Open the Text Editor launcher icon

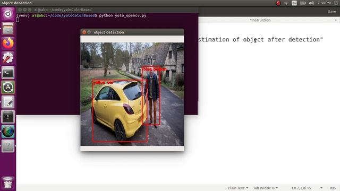[x=8, y=102]
